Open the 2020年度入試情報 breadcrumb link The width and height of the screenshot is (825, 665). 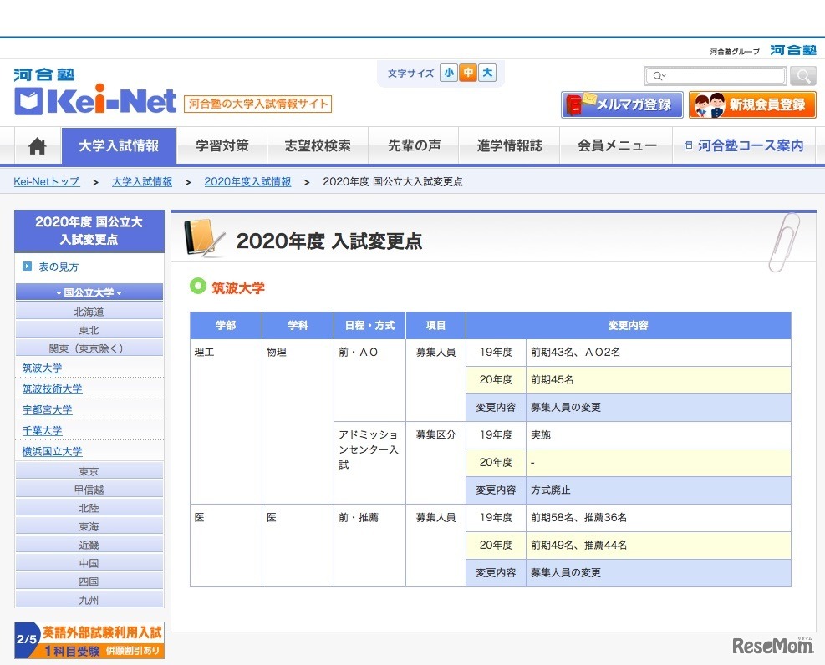pos(247,181)
